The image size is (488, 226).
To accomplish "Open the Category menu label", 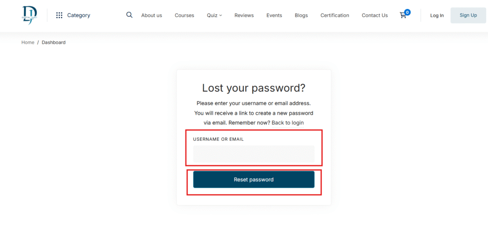I will click(x=79, y=15).
